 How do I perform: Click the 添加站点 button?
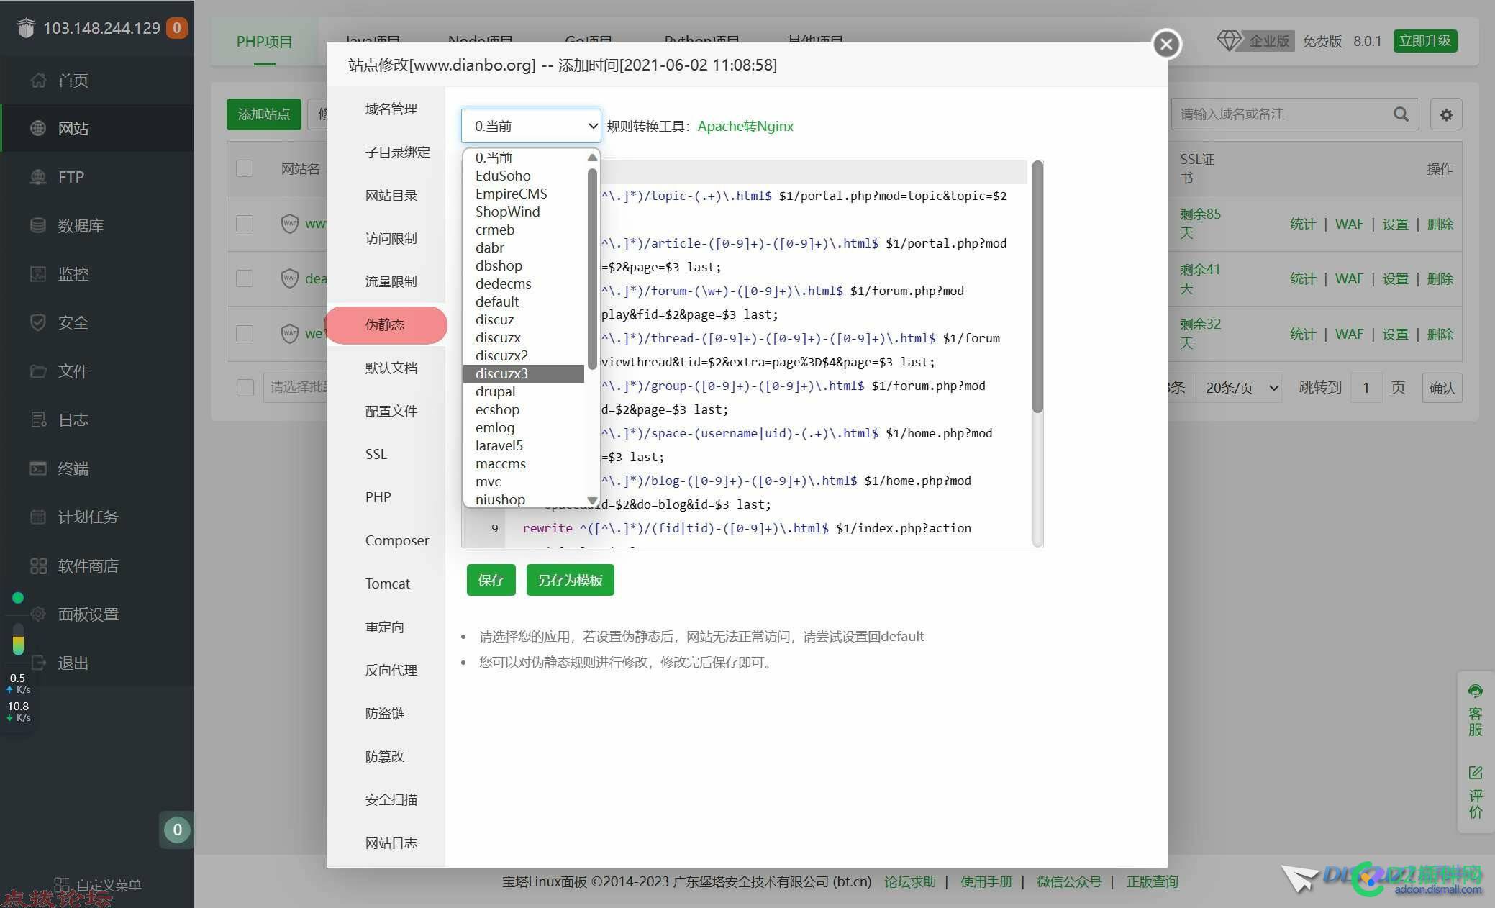point(263,114)
